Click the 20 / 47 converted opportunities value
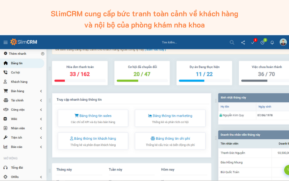The width and height of the screenshot is (289, 181). (142, 74)
